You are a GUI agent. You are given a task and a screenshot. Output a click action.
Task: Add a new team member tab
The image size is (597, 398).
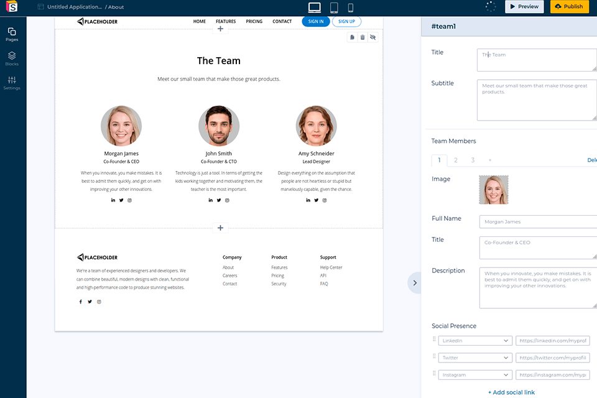490,160
